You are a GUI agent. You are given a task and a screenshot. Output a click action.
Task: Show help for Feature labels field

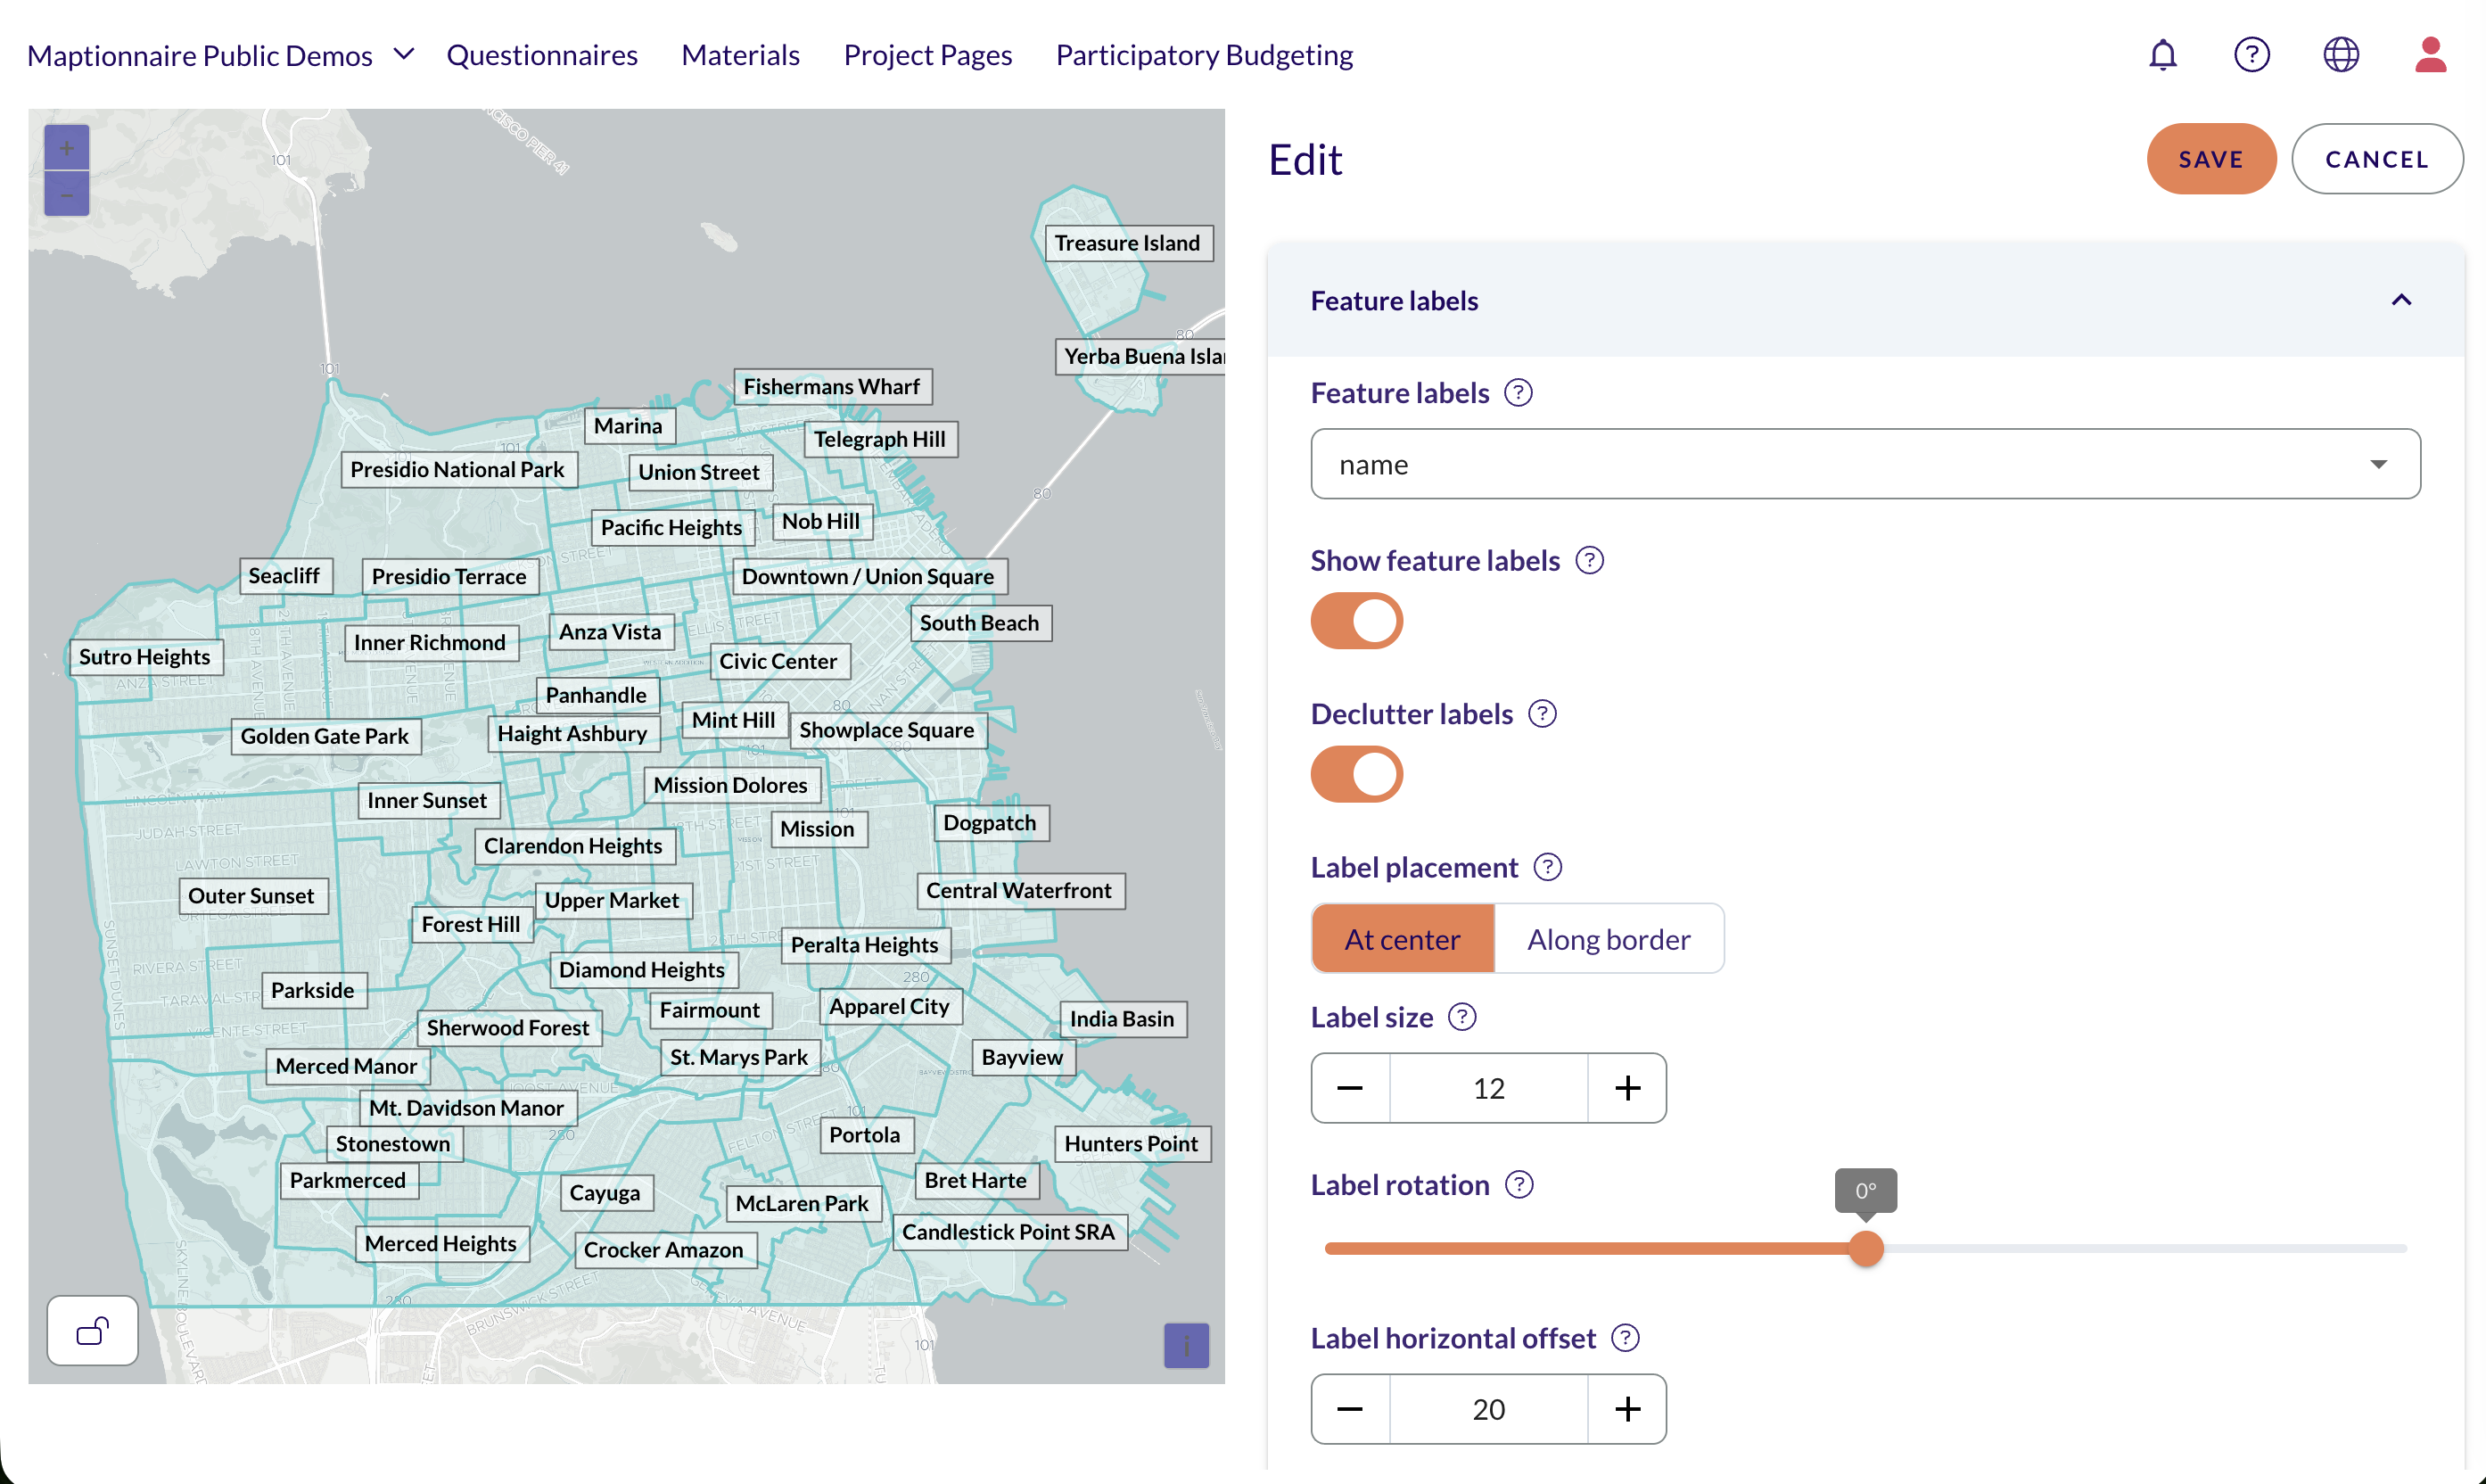click(1518, 393)
